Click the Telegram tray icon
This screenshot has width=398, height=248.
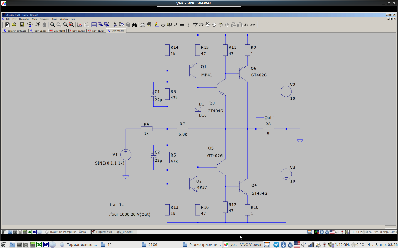[x=276, y=245]
